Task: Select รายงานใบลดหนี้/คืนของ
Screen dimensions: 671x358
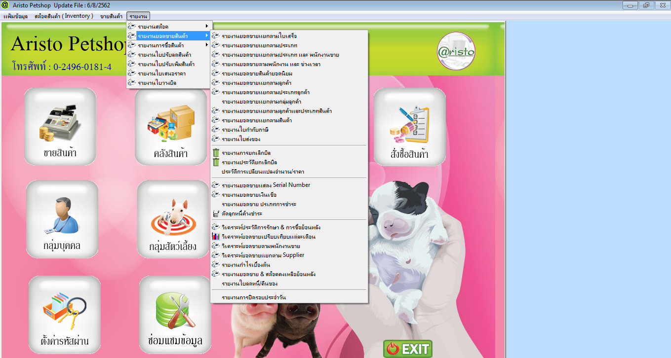Action: 289,284
